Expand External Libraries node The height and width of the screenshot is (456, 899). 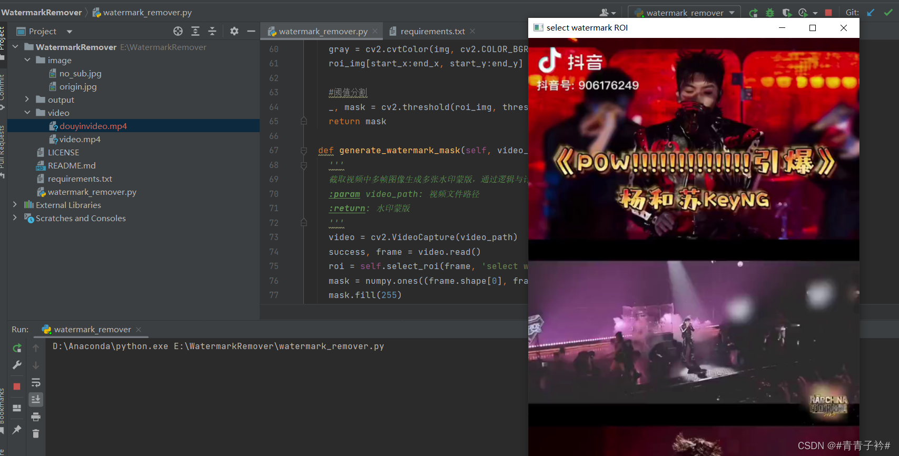pyautogui.click(x=15, y=205)
